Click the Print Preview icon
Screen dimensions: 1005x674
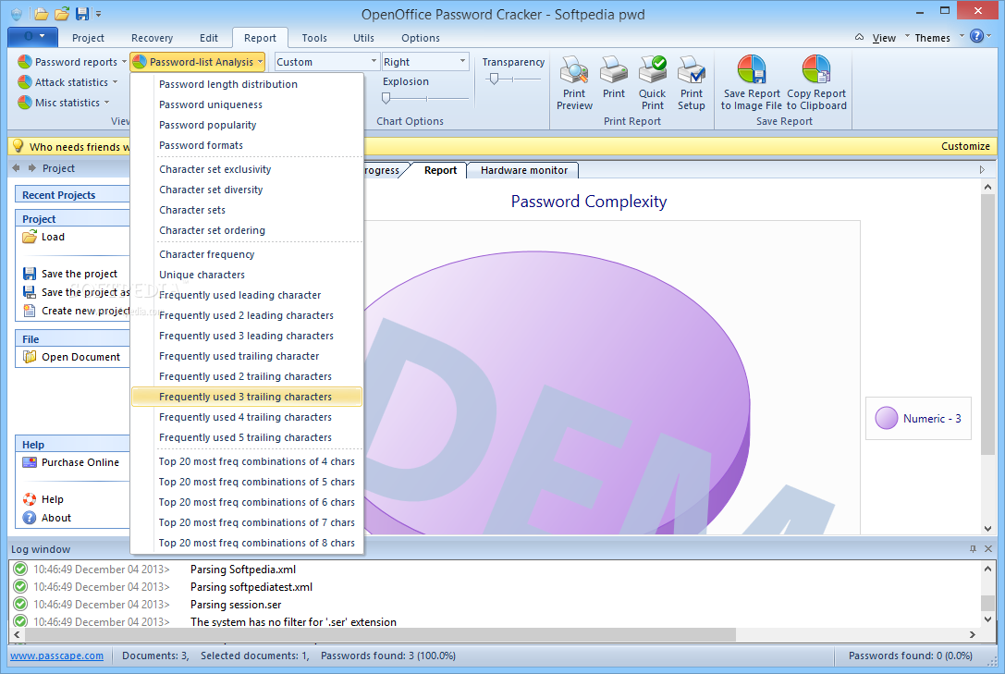pyautogui.click(x=573, y=70)
